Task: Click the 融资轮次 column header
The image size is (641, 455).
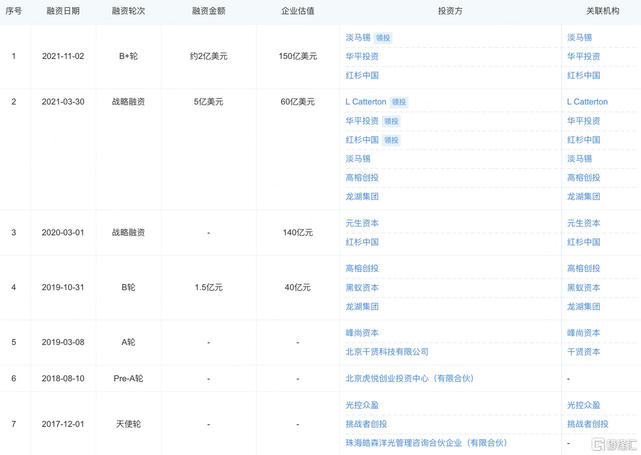Action: (x=128, y=11)
